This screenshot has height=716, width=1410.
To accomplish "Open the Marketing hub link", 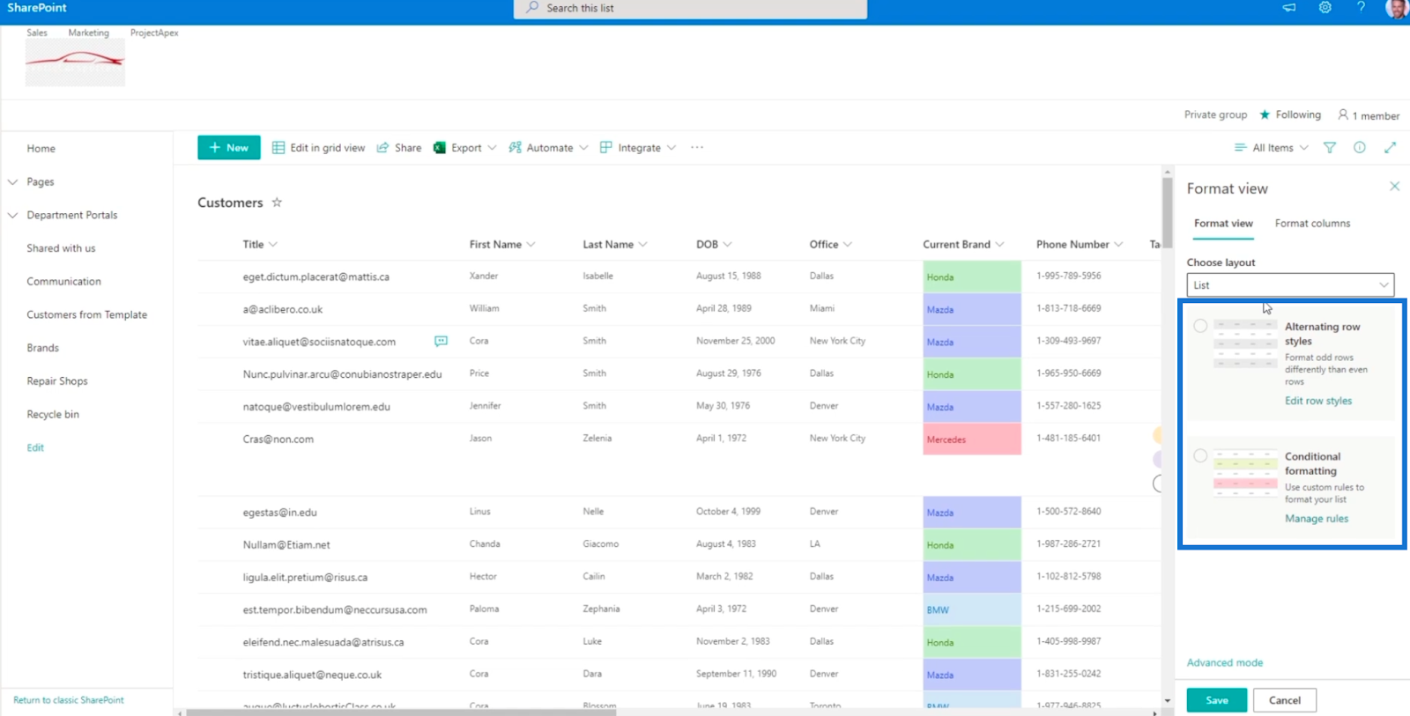I will coord(89,33).
